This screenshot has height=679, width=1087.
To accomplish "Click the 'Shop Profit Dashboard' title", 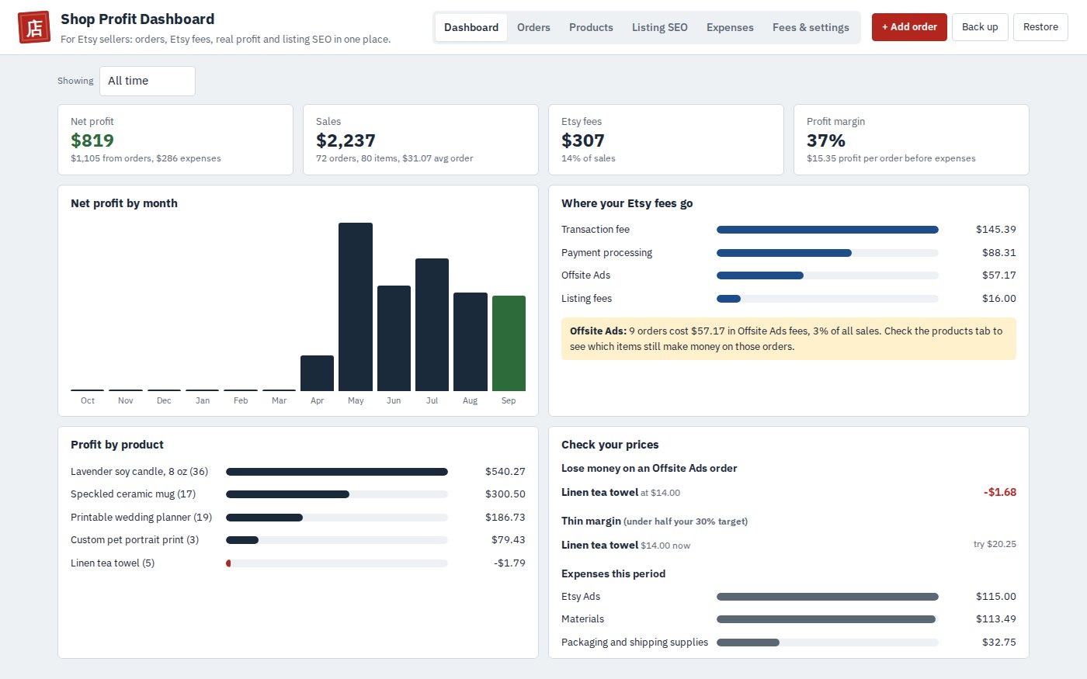I will [137, 19].
